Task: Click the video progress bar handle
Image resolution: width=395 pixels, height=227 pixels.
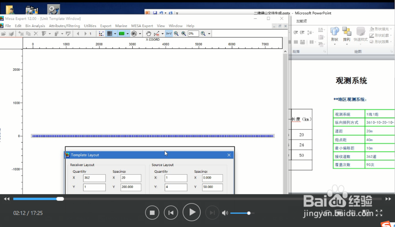Action: (x=60, y=199)
